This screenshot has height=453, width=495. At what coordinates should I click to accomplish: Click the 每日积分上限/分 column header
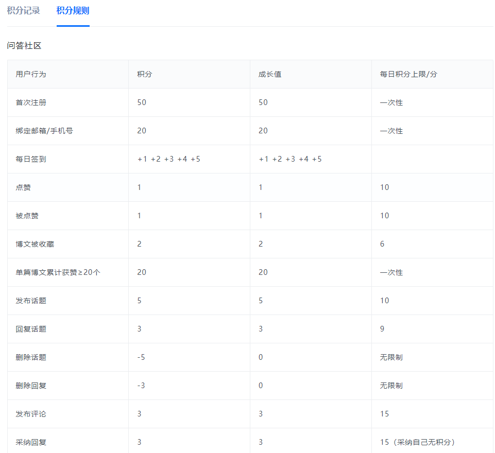click(408, 74)
